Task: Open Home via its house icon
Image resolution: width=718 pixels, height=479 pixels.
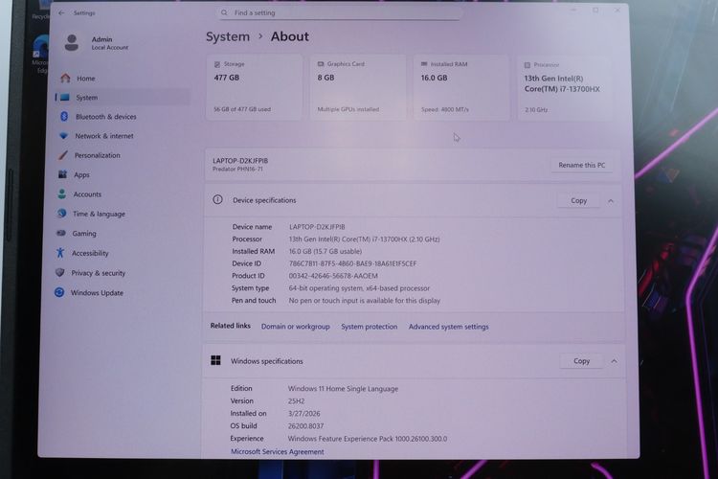Action: (x=64, y=79)
